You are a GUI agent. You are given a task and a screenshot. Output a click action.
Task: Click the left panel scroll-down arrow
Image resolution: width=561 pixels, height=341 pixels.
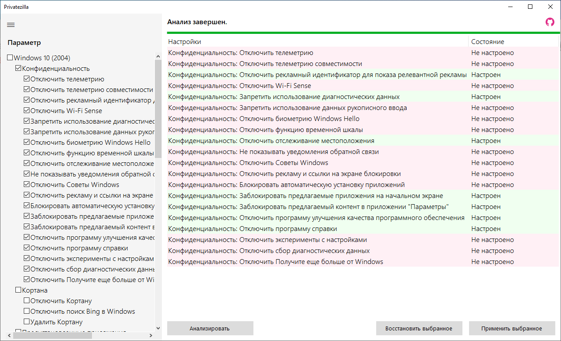[x=158, y=328]
